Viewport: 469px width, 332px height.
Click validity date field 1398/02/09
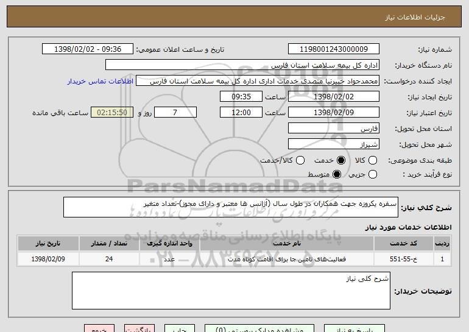[x=334, y=113]
